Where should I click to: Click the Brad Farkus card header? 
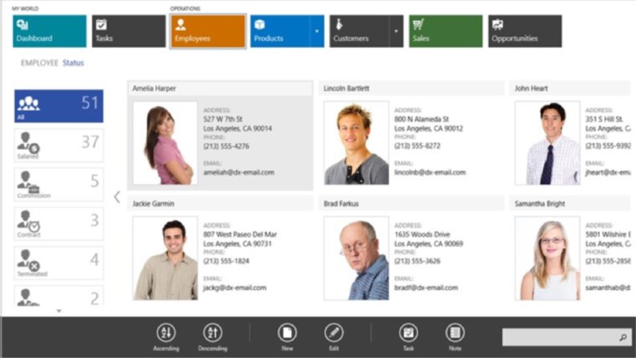411,204
